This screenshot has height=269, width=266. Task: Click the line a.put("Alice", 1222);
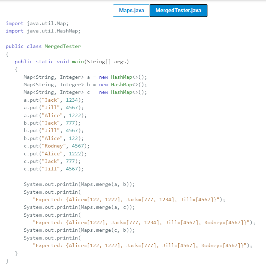(55, 115)
